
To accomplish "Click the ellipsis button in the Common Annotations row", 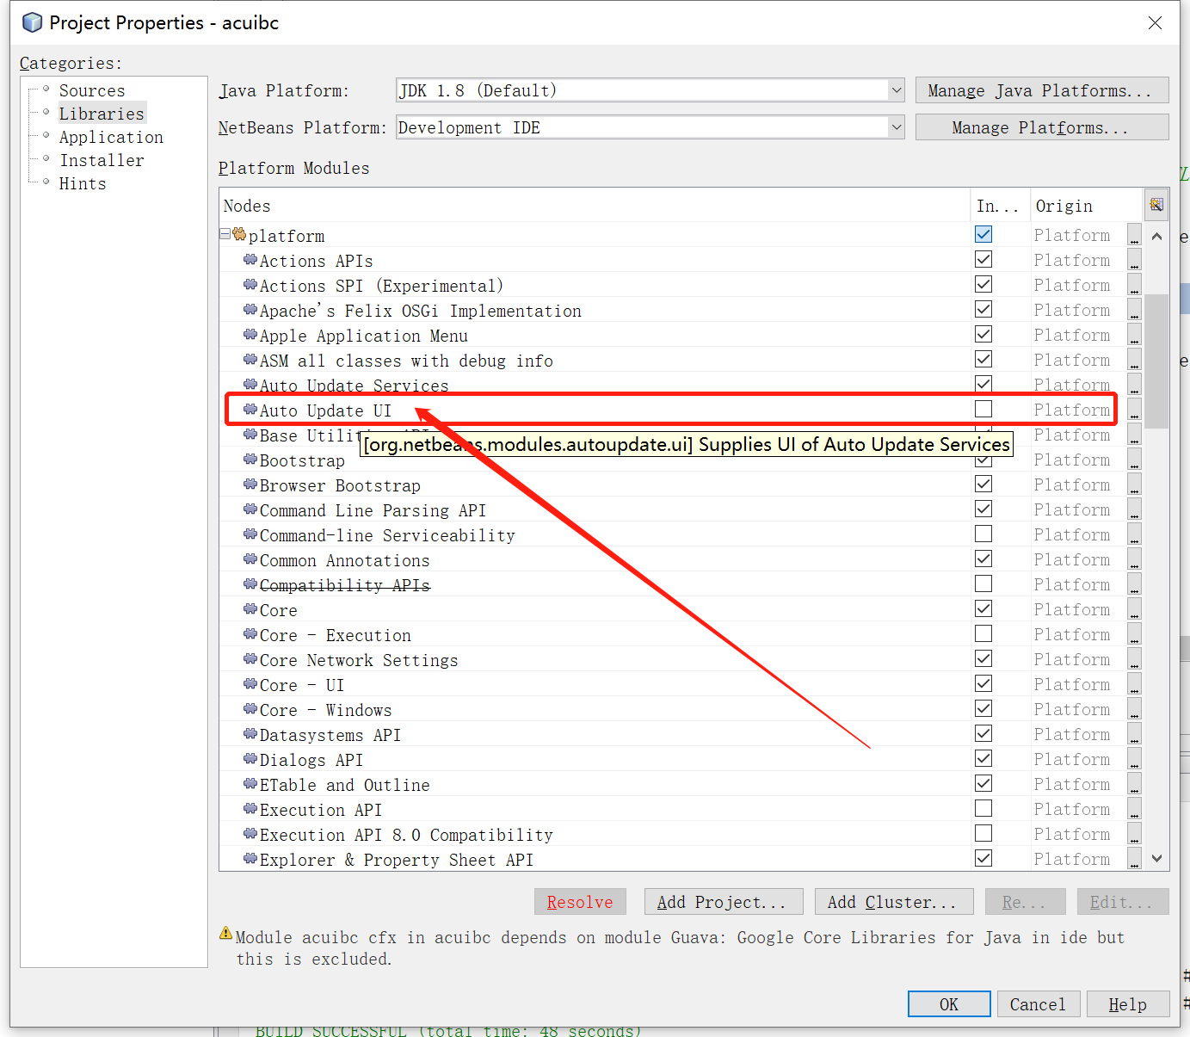I will pos(1135,559).
